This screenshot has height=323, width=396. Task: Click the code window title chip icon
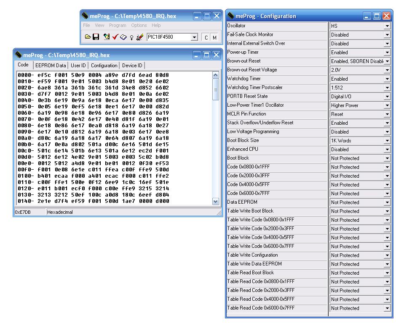18,54
